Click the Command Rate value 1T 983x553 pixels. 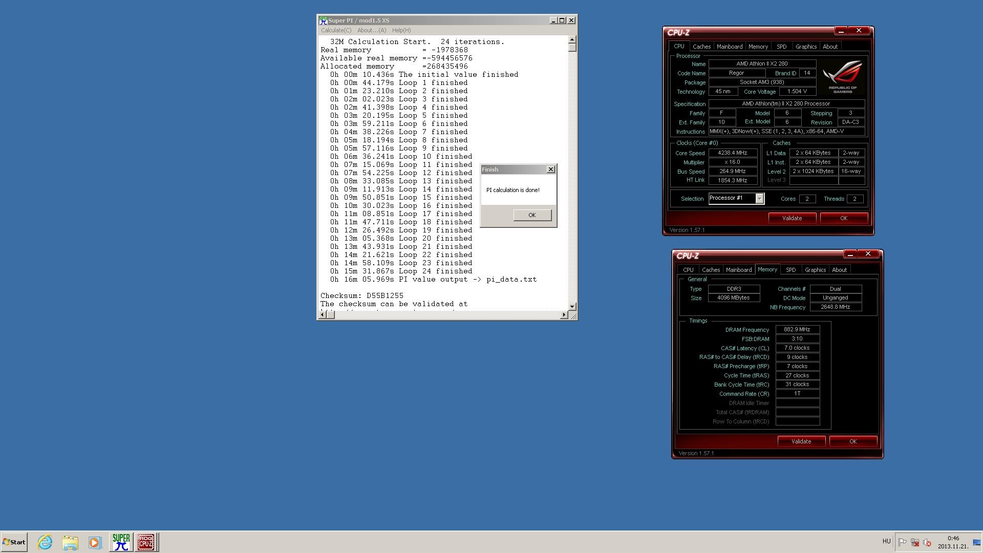tap(797, 394)
